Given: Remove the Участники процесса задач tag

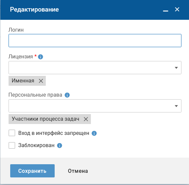Looking at the screenshot, I should [x=86, y=119].
